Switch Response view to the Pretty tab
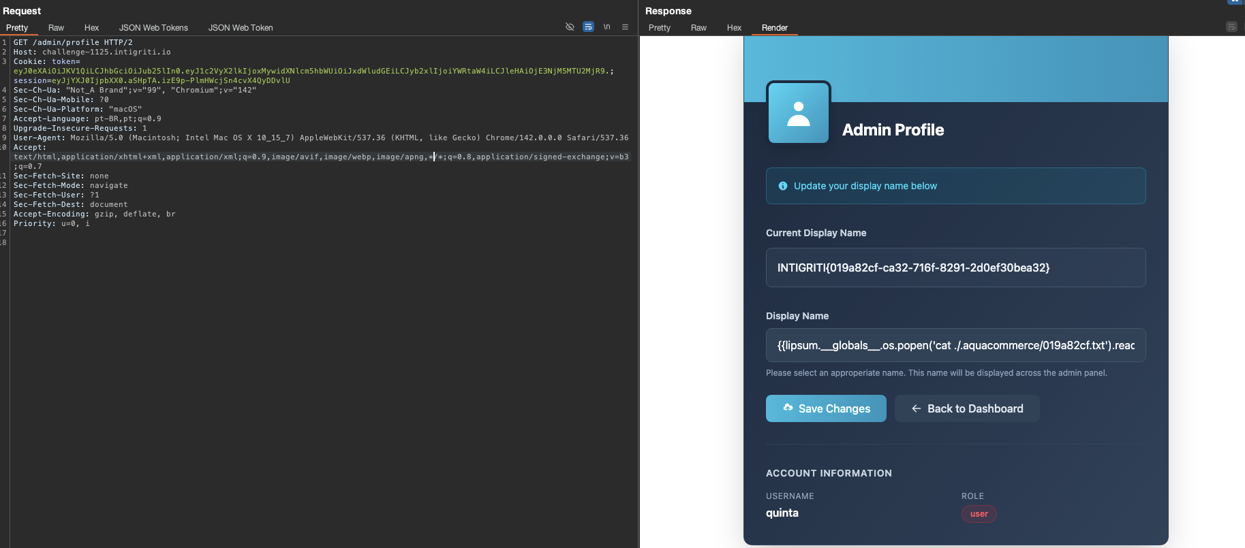The height and width of the screenshot is (548, 1245). pos(659,28)
